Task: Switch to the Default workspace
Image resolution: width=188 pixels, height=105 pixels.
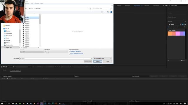Action: (x=119, y=6)
